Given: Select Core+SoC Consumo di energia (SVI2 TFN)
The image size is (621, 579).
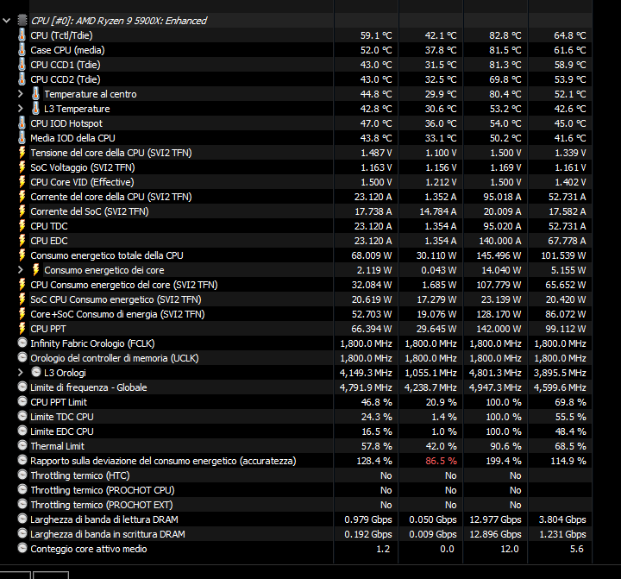Looking at the screenshot, I should [x=117, y=314].
